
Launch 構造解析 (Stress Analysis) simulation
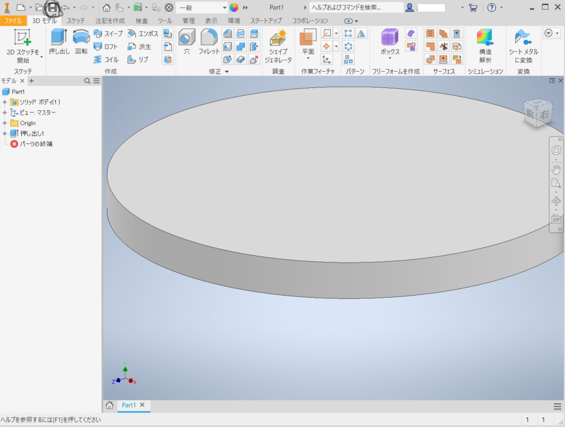[485, 47]
